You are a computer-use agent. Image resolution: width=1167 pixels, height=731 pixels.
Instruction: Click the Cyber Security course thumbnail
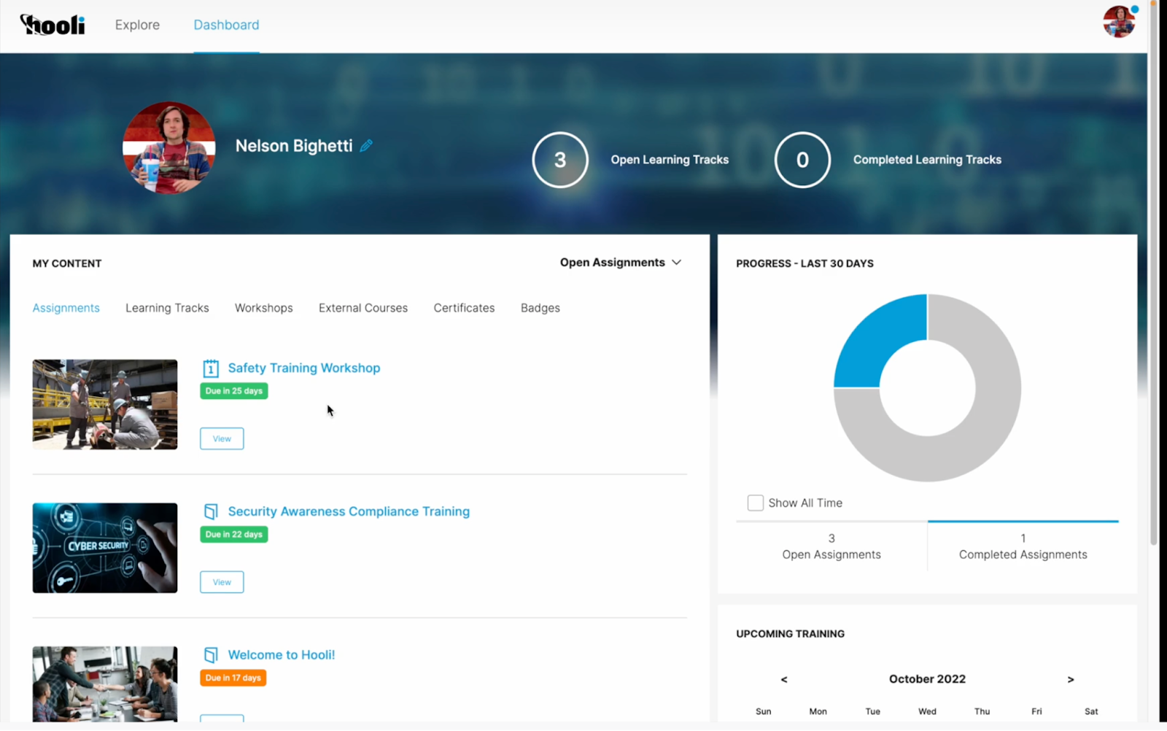click(105, 548)
